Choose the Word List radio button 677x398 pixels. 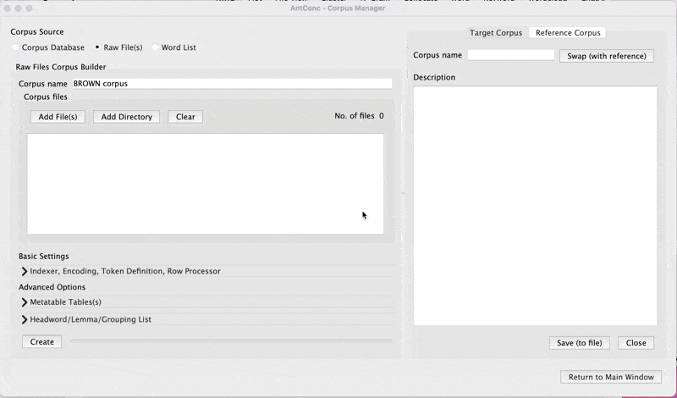pos(156,47)
